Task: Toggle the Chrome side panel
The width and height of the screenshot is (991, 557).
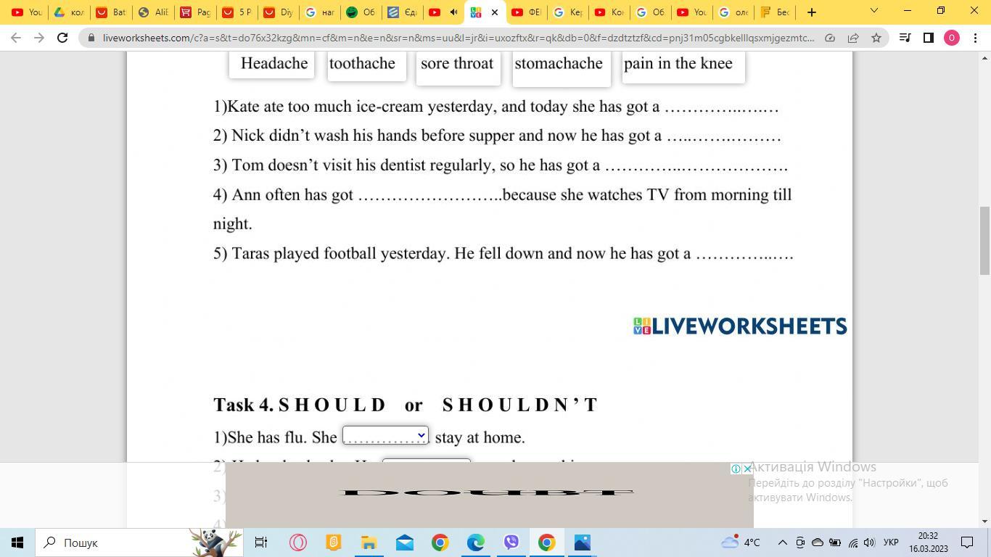Action: 928,38
